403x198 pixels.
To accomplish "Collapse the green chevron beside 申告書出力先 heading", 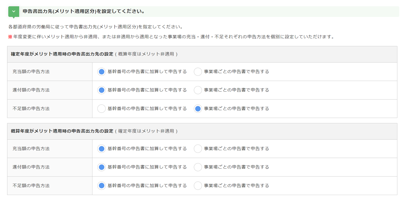I will [14, 11].
